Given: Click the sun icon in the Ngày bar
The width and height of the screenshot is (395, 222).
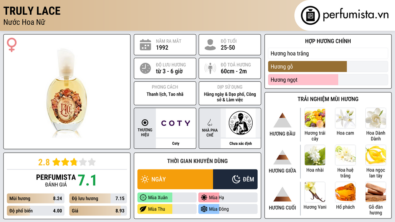Looking at the screenshot, I should click(145, 179).
